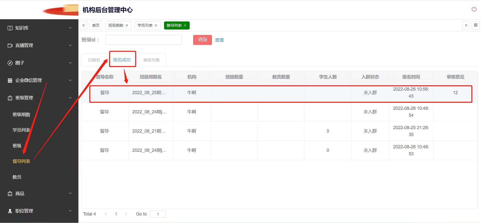Viewport: 481px width, 223px height.
Task: Collapse the 班级管理 menu chevron
Action: (70, 98)
